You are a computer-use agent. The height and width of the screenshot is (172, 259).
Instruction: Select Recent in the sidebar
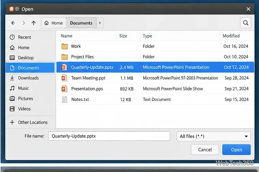30,37
